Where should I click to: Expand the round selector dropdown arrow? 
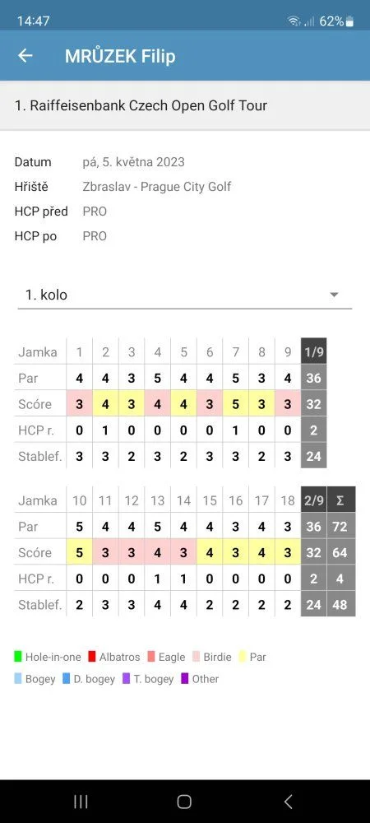(x=334, y=295)
